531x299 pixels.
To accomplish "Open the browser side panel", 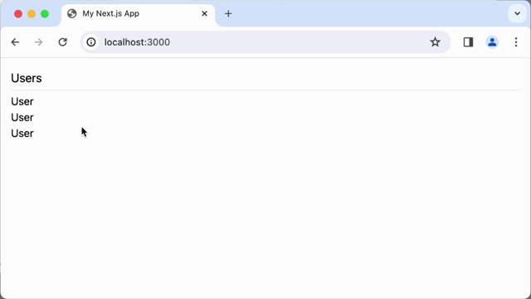I will point(468,42).
